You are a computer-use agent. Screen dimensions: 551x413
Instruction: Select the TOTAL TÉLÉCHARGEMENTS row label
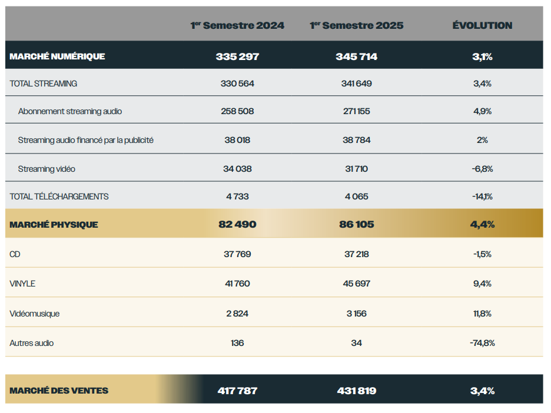pos(59,196)
